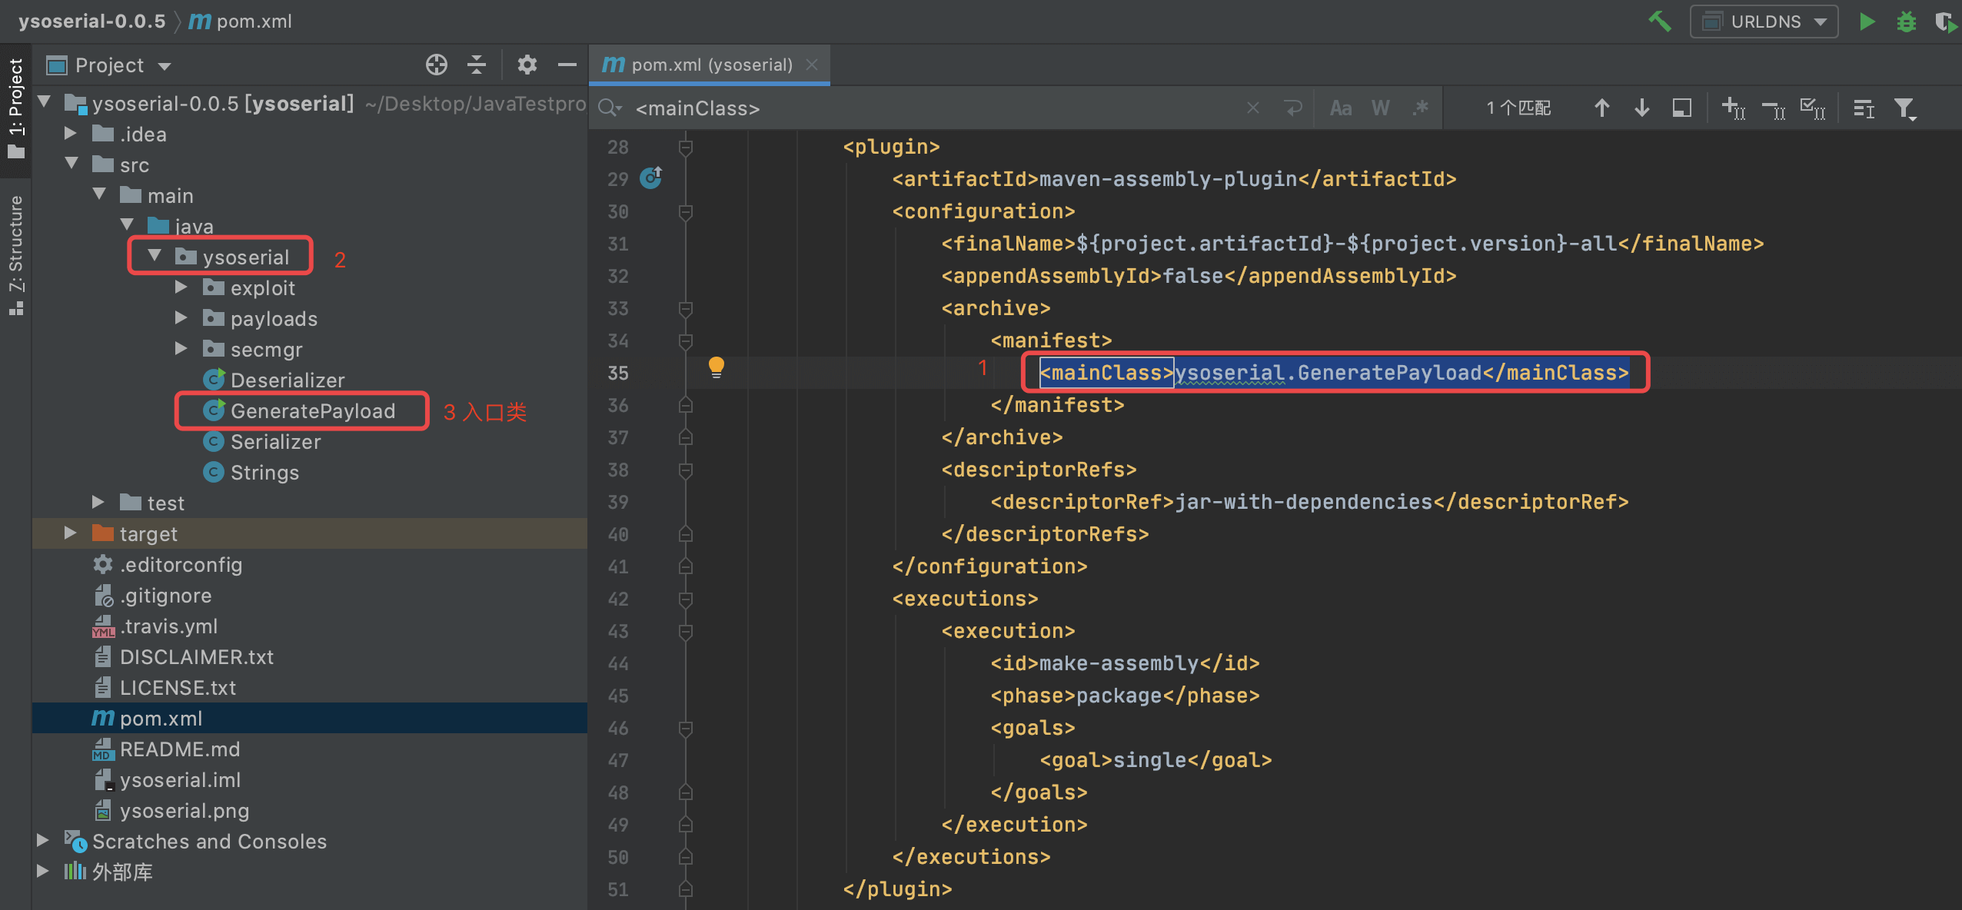Image resolution: width=1962 pixels, height=910 pixels.
Task: Open the URLDNS run configuration dropdown
Action: pos(1764,22)
